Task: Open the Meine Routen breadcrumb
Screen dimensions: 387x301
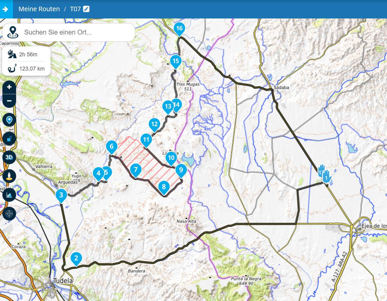Action: pyautogui.click(x=39, y=9)
